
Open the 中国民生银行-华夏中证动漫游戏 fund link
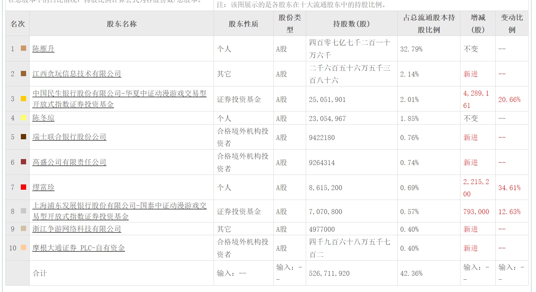(119, 99)
